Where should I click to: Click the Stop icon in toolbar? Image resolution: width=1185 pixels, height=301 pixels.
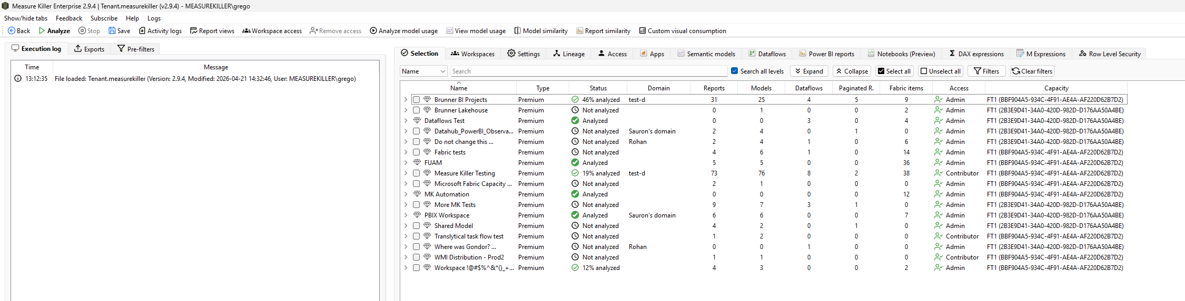click(82, 31)
